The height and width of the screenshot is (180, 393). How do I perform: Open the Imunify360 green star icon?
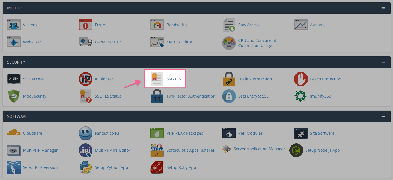301,96
